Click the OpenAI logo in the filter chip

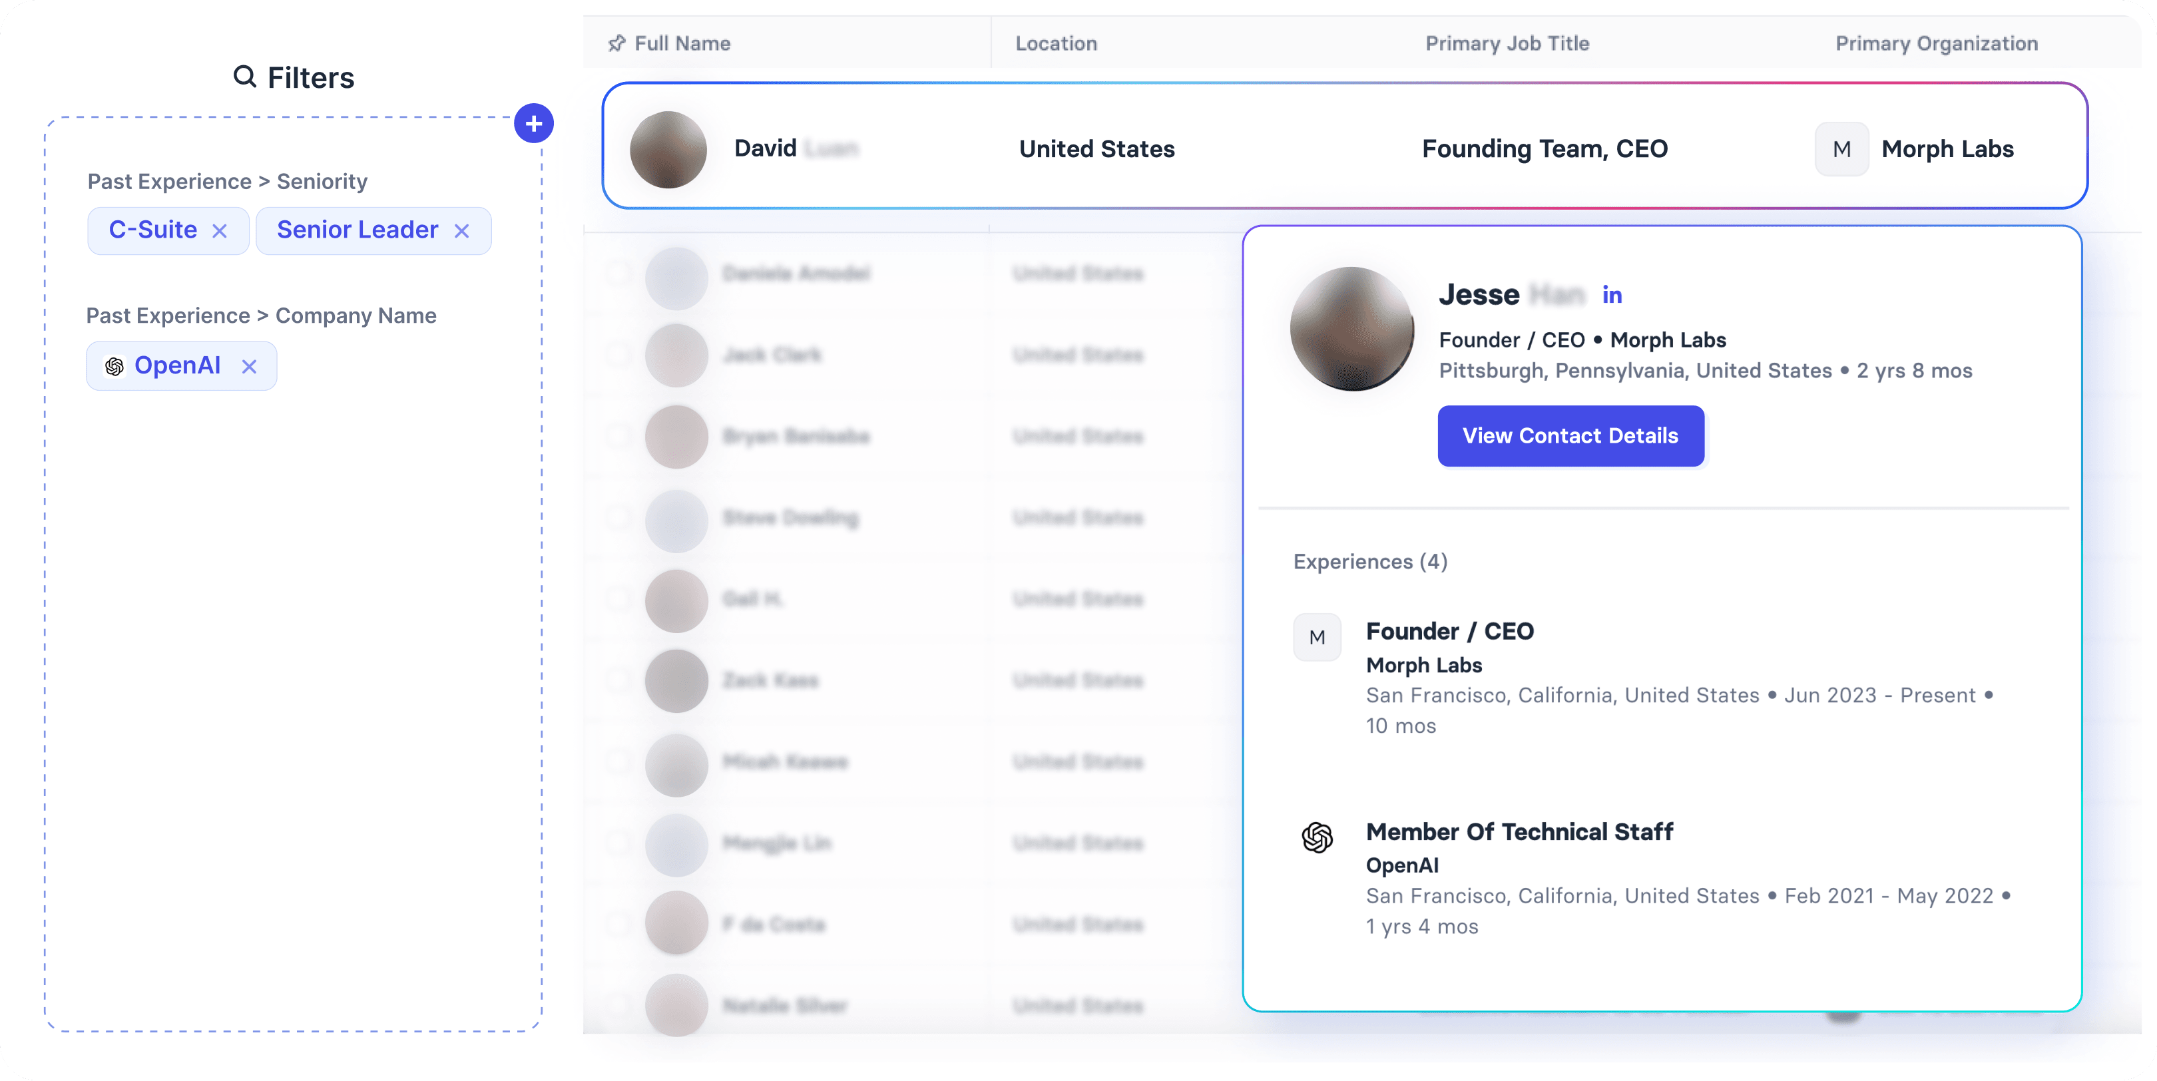coord(115,366)
